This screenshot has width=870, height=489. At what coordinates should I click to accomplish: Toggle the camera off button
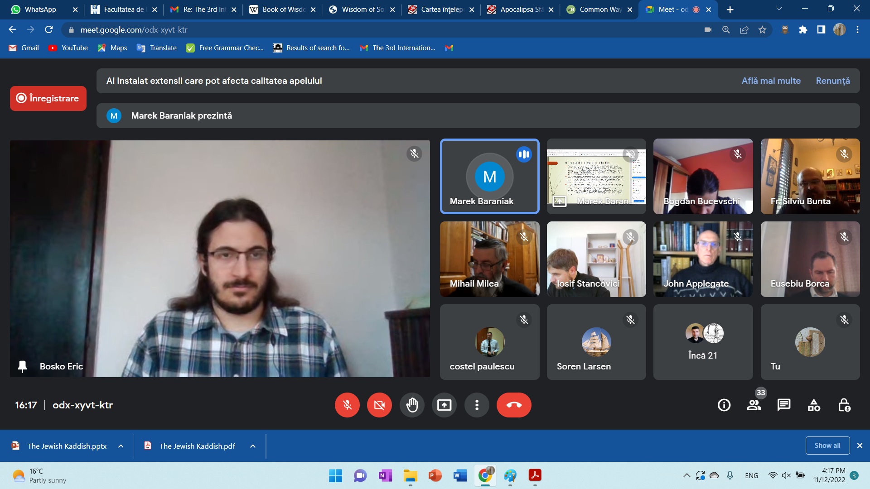tap(379, 405)
